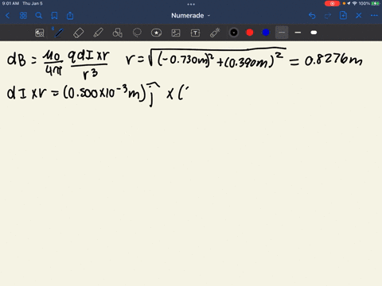Image resolution: width=382 pixels, height=286 pixels.
Task: Add a new page
Action: pyautogui.click(x=343, y=15)
